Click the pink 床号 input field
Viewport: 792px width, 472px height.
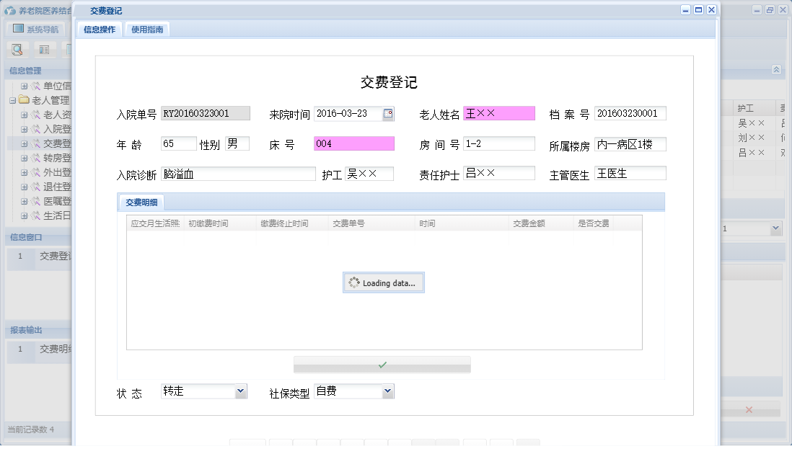pos(354,143)
